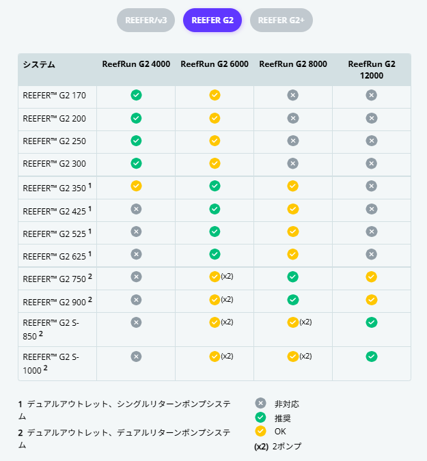Image resolution: width=427 pixels, height=461 pixels.
Task: Click yellow OK icon for G2 200 under ReefRun 6000
Action: pos(215,118)
